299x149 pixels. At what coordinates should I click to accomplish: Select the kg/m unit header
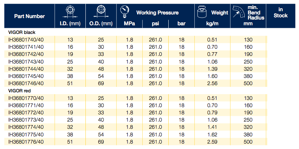click(212, 24)
